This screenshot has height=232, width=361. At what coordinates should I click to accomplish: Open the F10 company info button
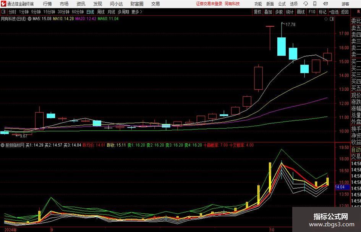(x=312, y=12)
